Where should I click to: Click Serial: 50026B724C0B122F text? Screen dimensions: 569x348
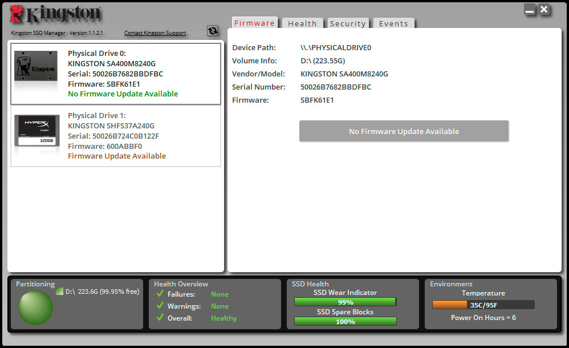[x=113, y=136]
